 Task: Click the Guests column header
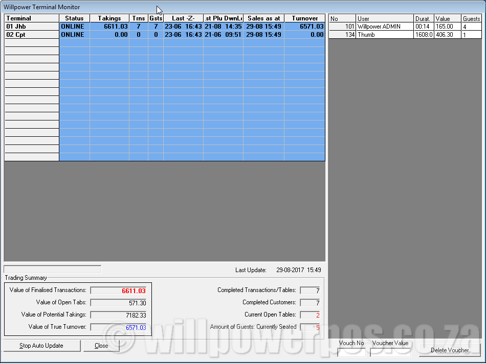[x=471, y=19]
